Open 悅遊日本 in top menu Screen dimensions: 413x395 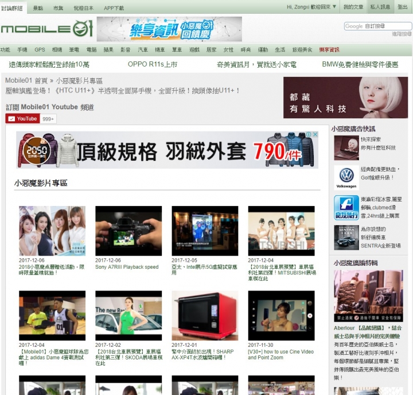(x=84, y=8)
